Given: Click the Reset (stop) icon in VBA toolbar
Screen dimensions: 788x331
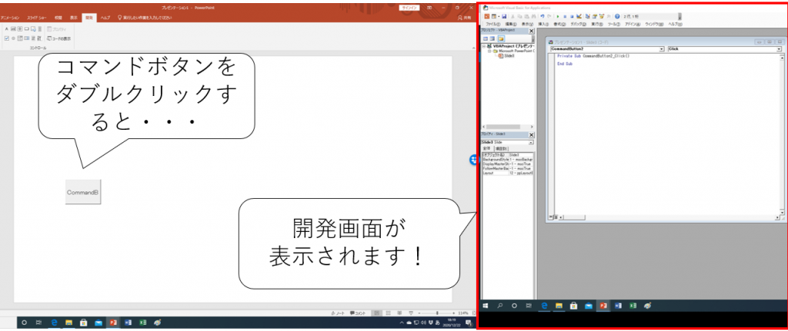Looking at the screenshot, I should pyautogui.click(x=572, y=17).
